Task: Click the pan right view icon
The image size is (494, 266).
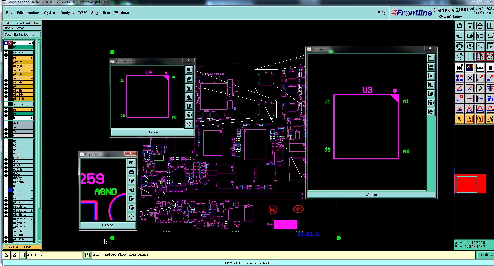Action: [x=470, y=36]
